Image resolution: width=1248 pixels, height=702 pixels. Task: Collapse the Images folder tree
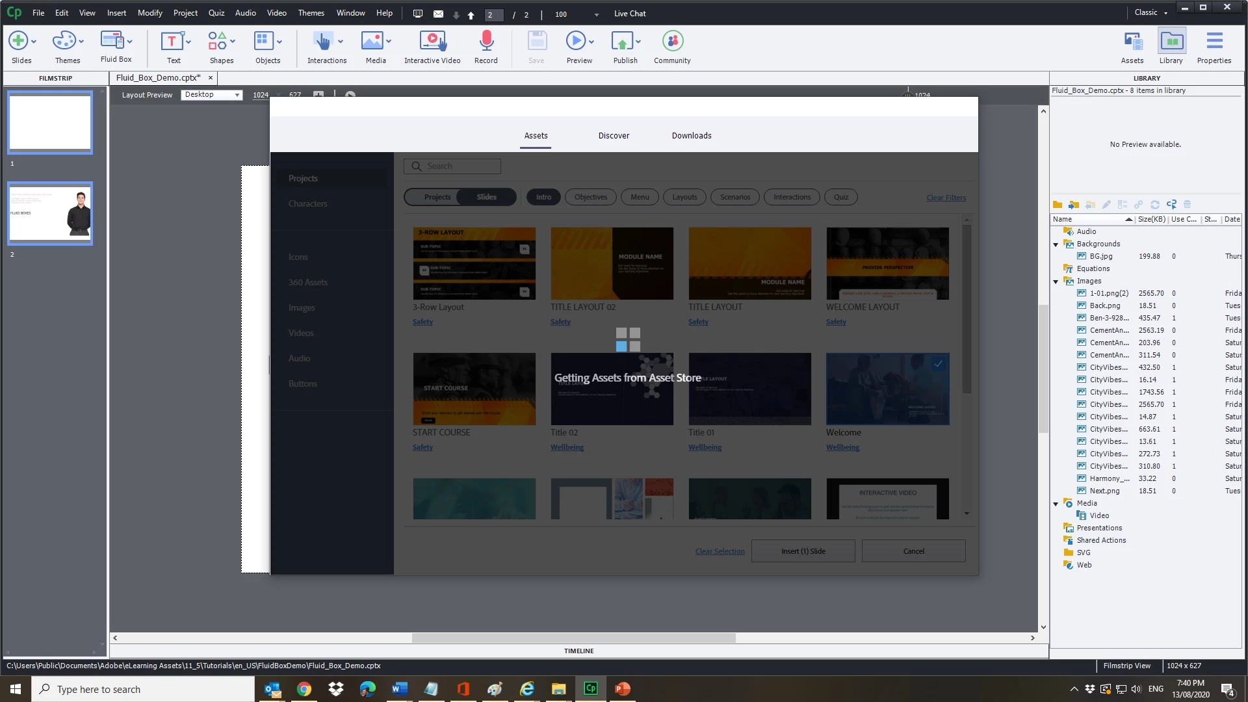1056,281
